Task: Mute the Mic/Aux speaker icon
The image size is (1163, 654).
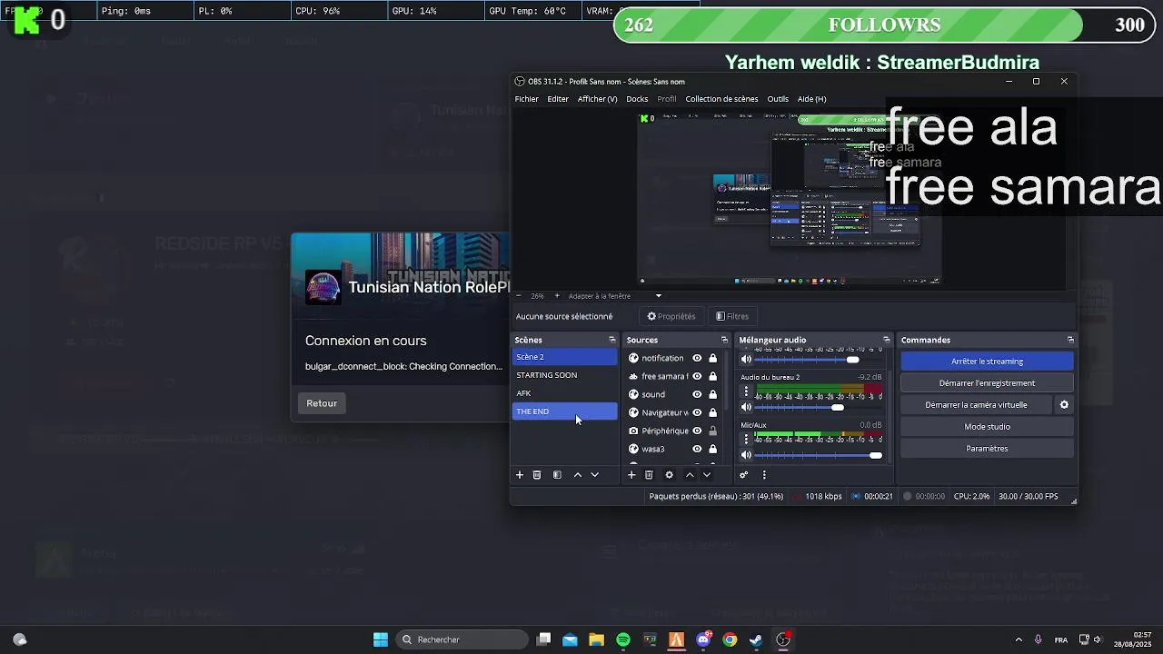Action: click(747, 455)
